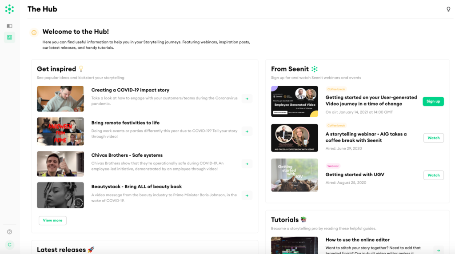
Task: Select the Hub news icon in the sidebar
Action: [x=10, y=37]
